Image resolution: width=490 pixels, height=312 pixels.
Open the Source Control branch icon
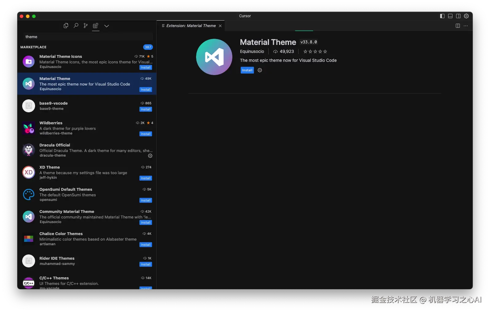point(86,26)
